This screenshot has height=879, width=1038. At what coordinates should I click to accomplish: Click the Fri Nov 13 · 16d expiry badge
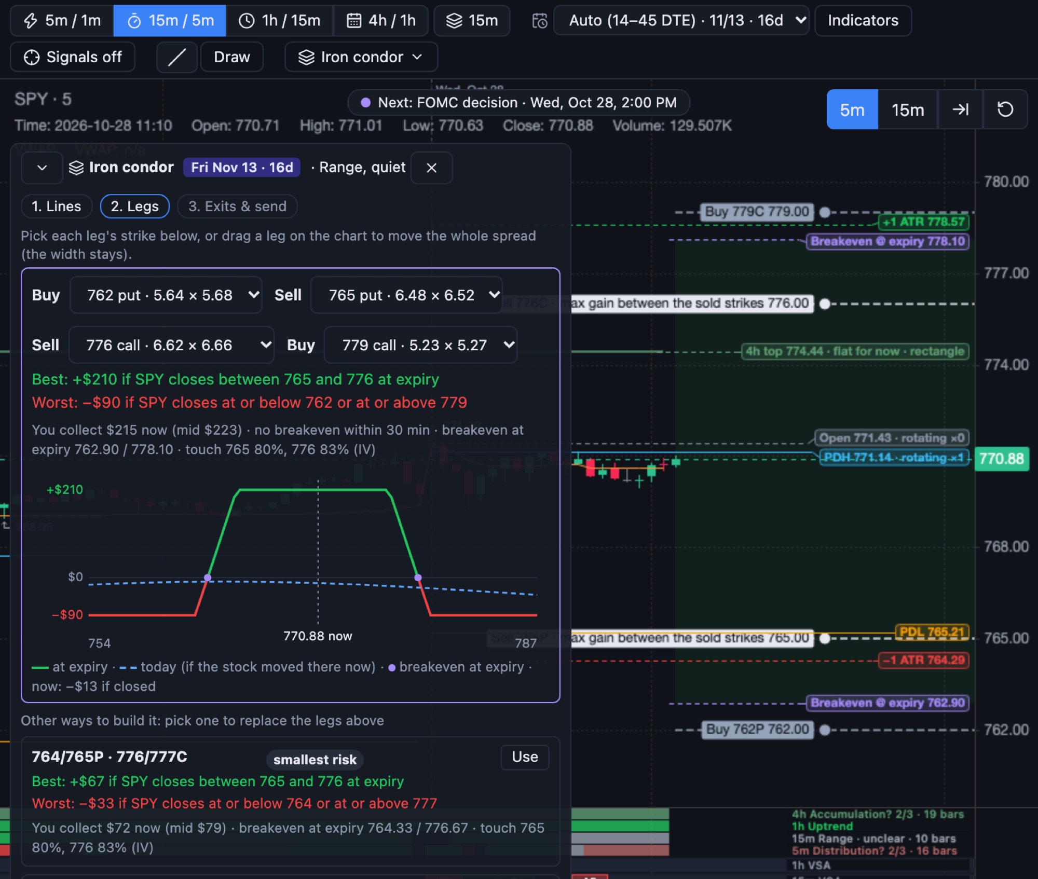coord(242,168)
